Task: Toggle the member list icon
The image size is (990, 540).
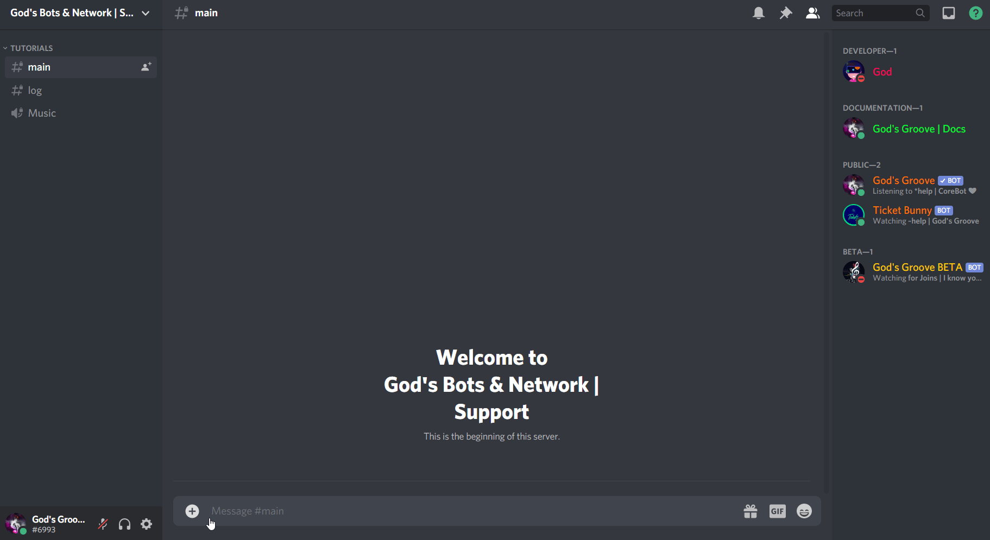Action: 812,13
